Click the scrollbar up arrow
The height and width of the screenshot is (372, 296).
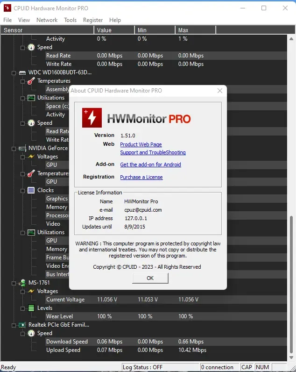291,39
